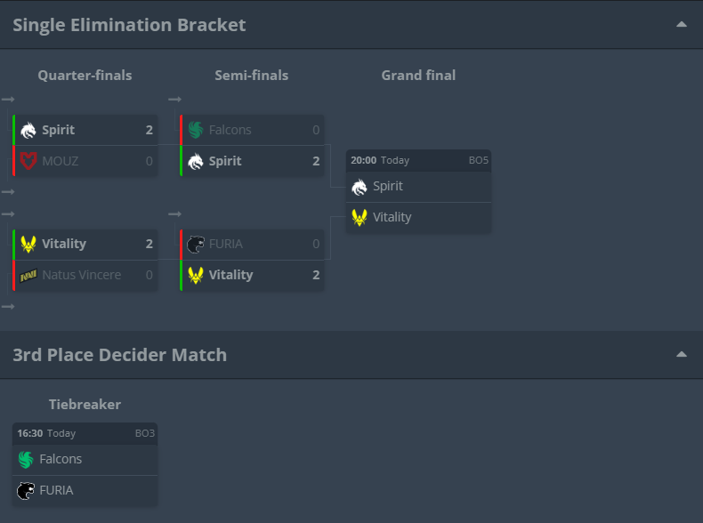Select the Semi-finals round heading
Screen dimensions: 703x523
[251, 76]
